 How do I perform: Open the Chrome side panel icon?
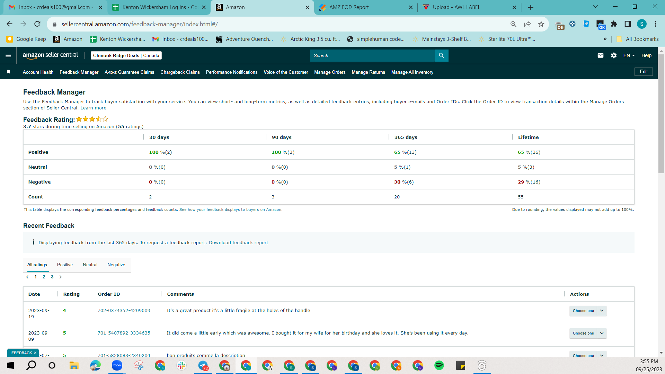[628, 24]
